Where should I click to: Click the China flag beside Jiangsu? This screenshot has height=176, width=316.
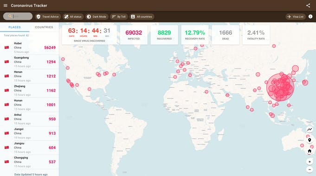pos(6,147)
